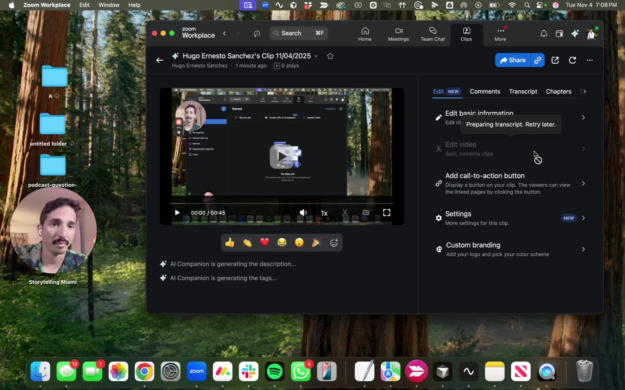Viewport: 625px width, 390px height.
Task: Click the blue Share button
Action: (x=513, y=60)
